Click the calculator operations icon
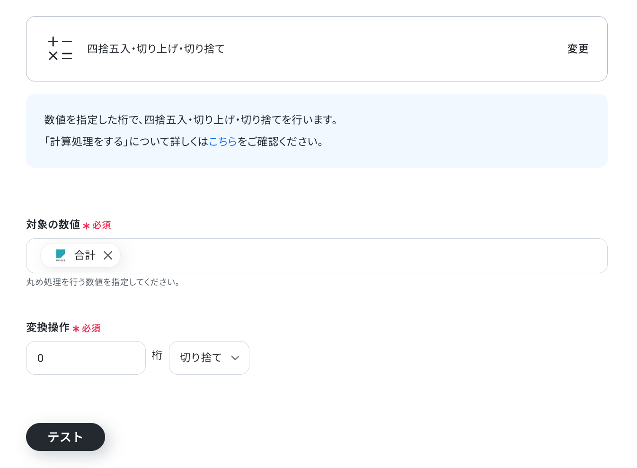Screen dimensions: 637x468 click(60, 49)
